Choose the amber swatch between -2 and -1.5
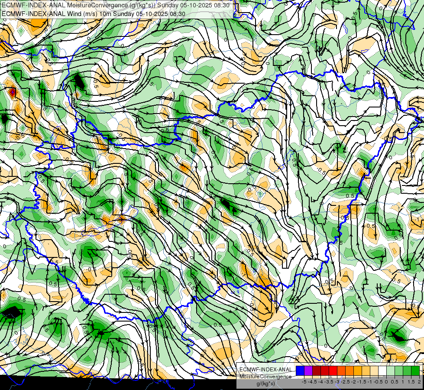The height and width of the screenshot is (390, 424). coord(358,371)
